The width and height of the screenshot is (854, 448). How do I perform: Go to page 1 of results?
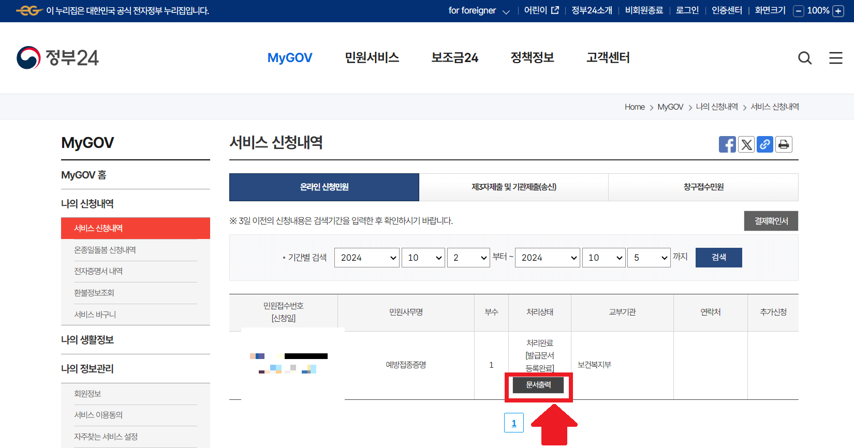tap(514, 423)
